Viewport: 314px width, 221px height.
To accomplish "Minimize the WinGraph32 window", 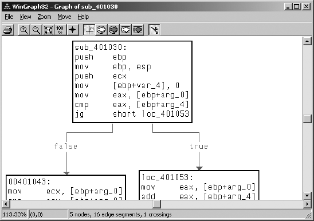I will 288,7.
